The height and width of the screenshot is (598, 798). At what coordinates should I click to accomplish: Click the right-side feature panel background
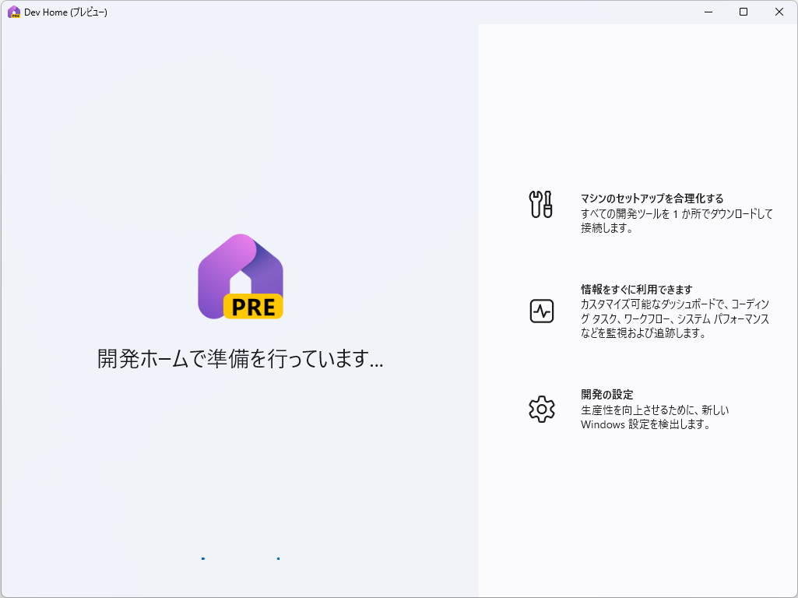(638, 506)
